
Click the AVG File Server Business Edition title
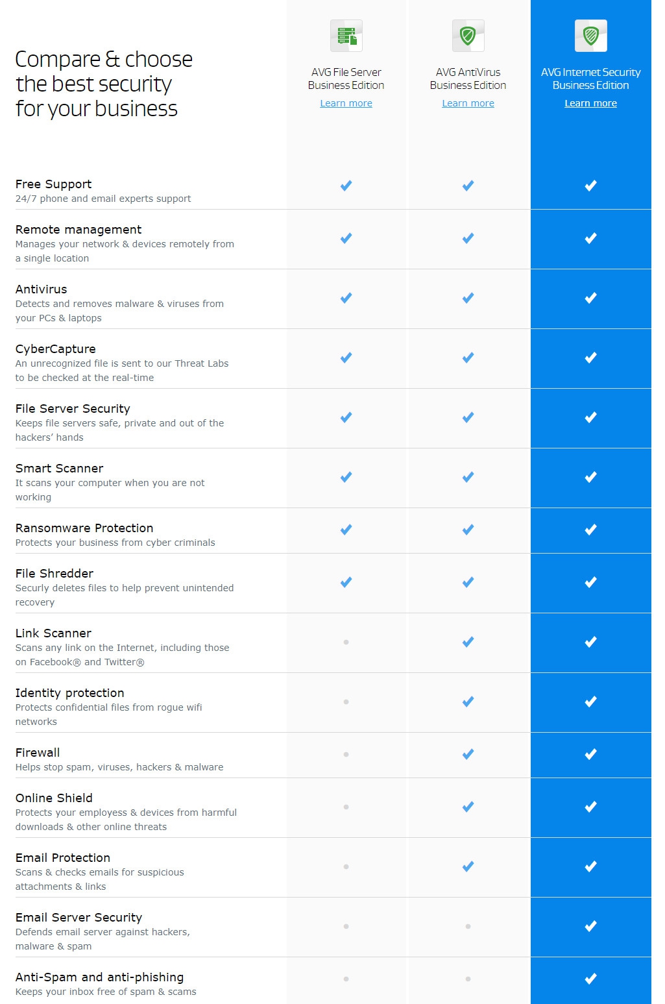tap(346, 79)
